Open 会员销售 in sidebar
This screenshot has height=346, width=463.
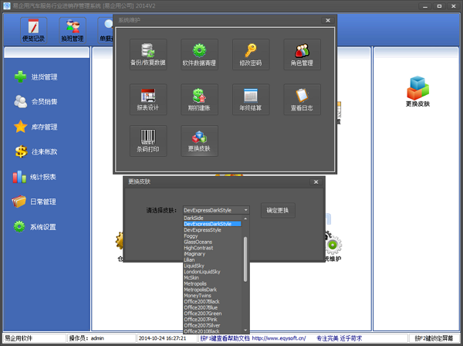(35, 102)
